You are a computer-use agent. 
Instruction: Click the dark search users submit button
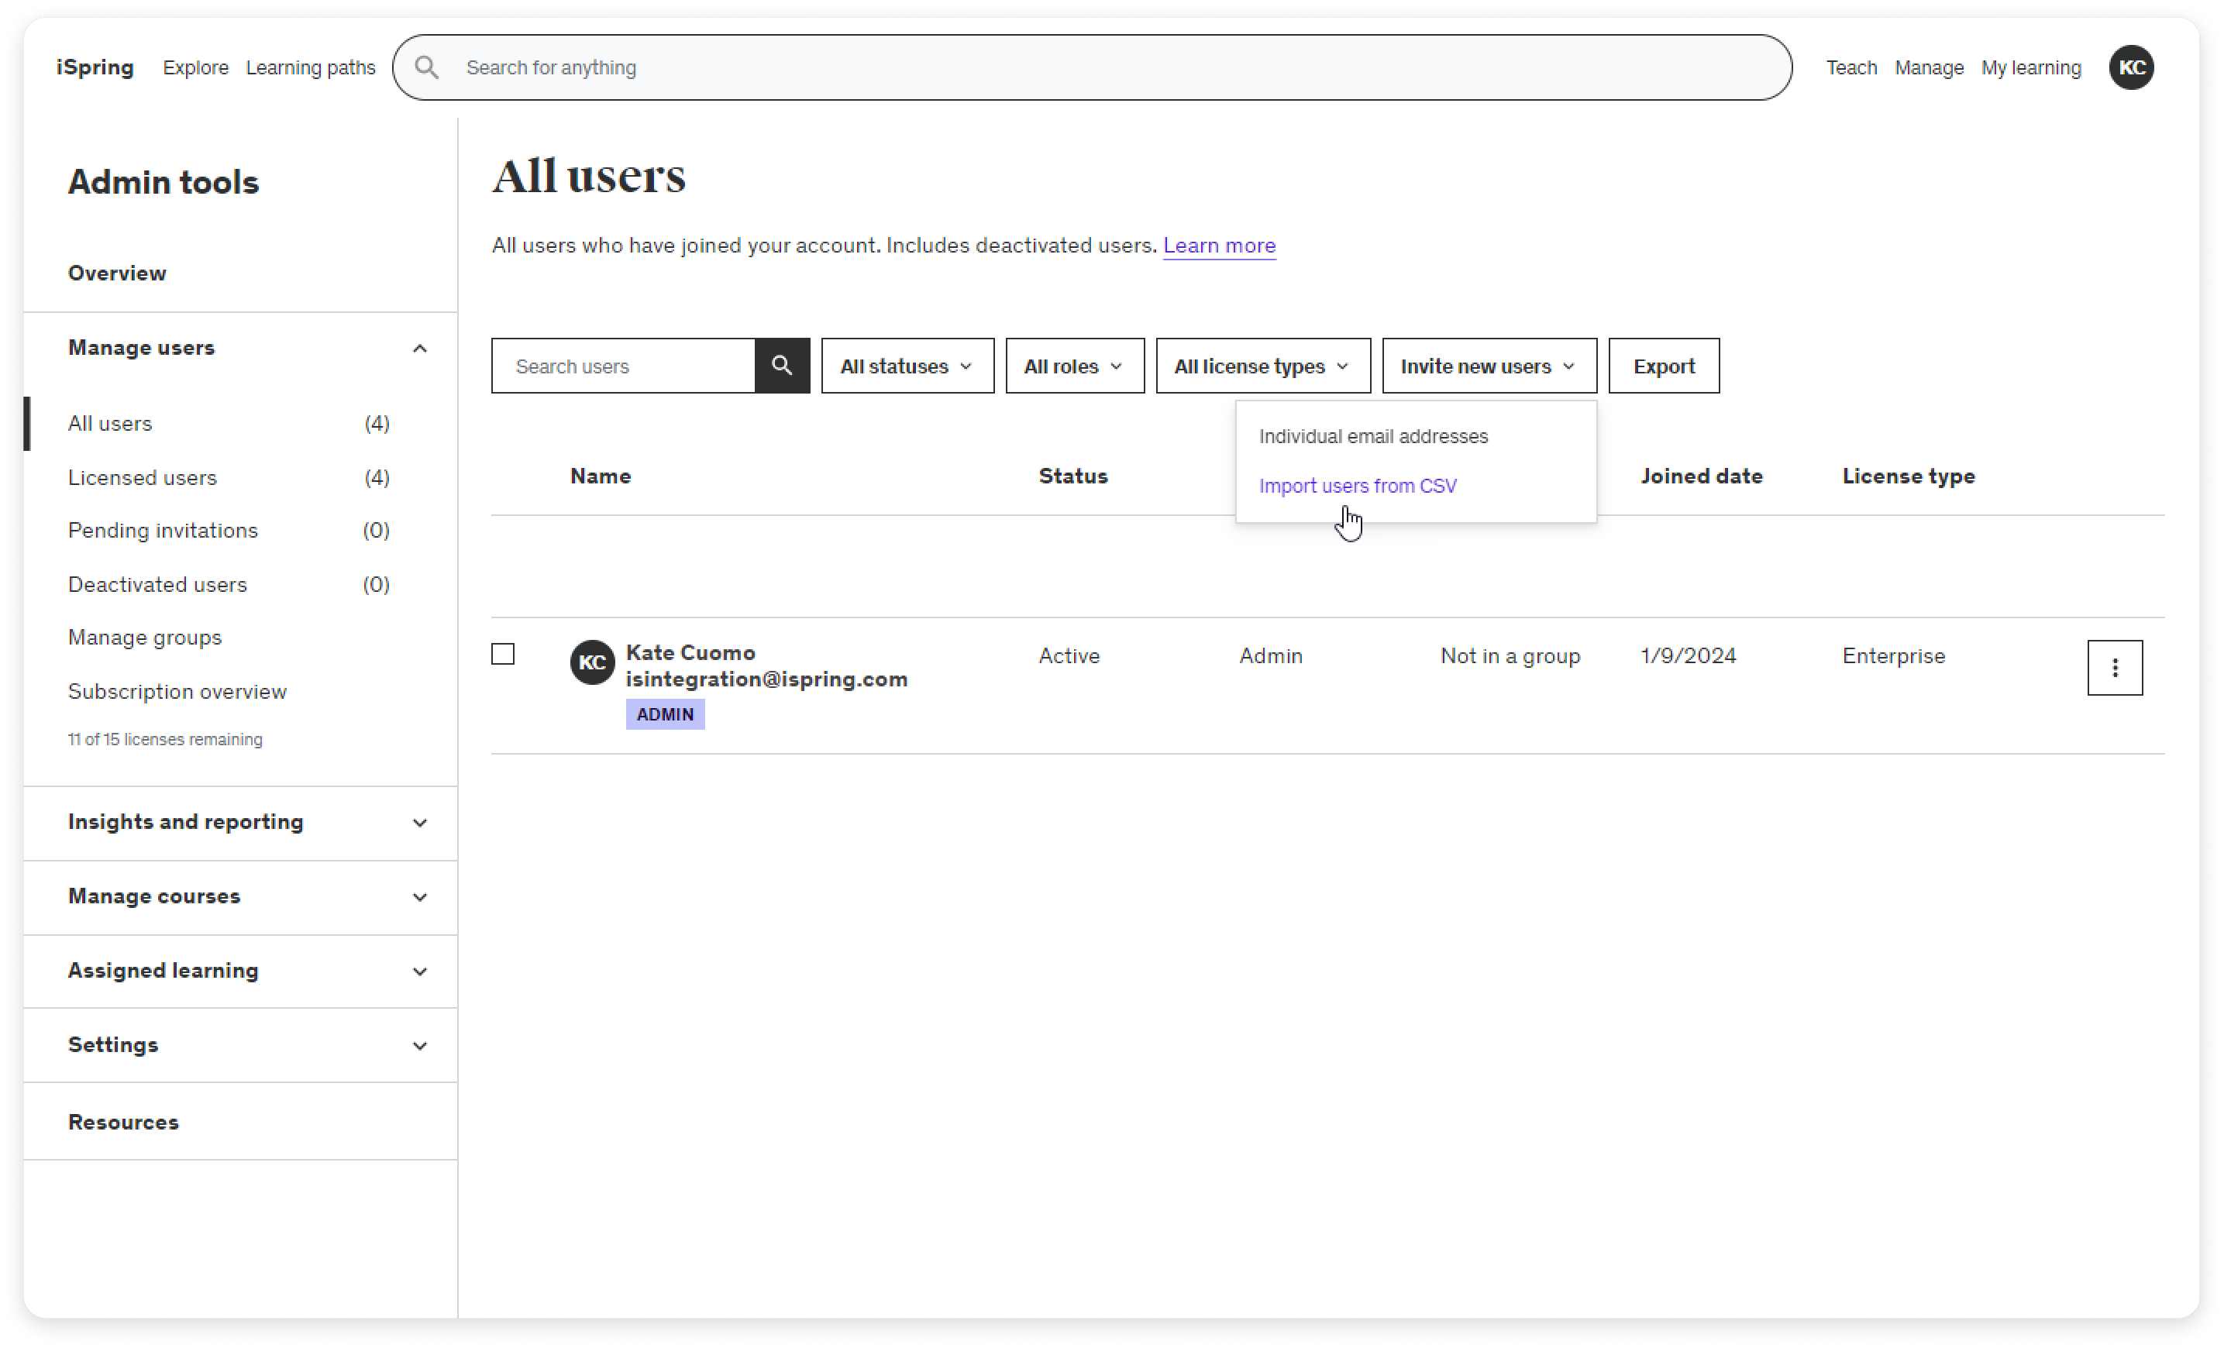pos(782,366)
